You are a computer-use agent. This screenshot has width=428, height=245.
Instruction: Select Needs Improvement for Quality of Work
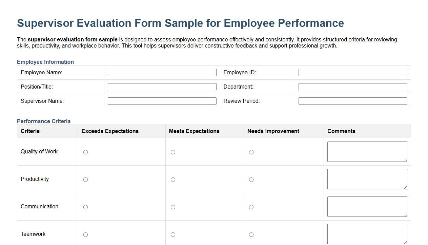coord(251,152)
